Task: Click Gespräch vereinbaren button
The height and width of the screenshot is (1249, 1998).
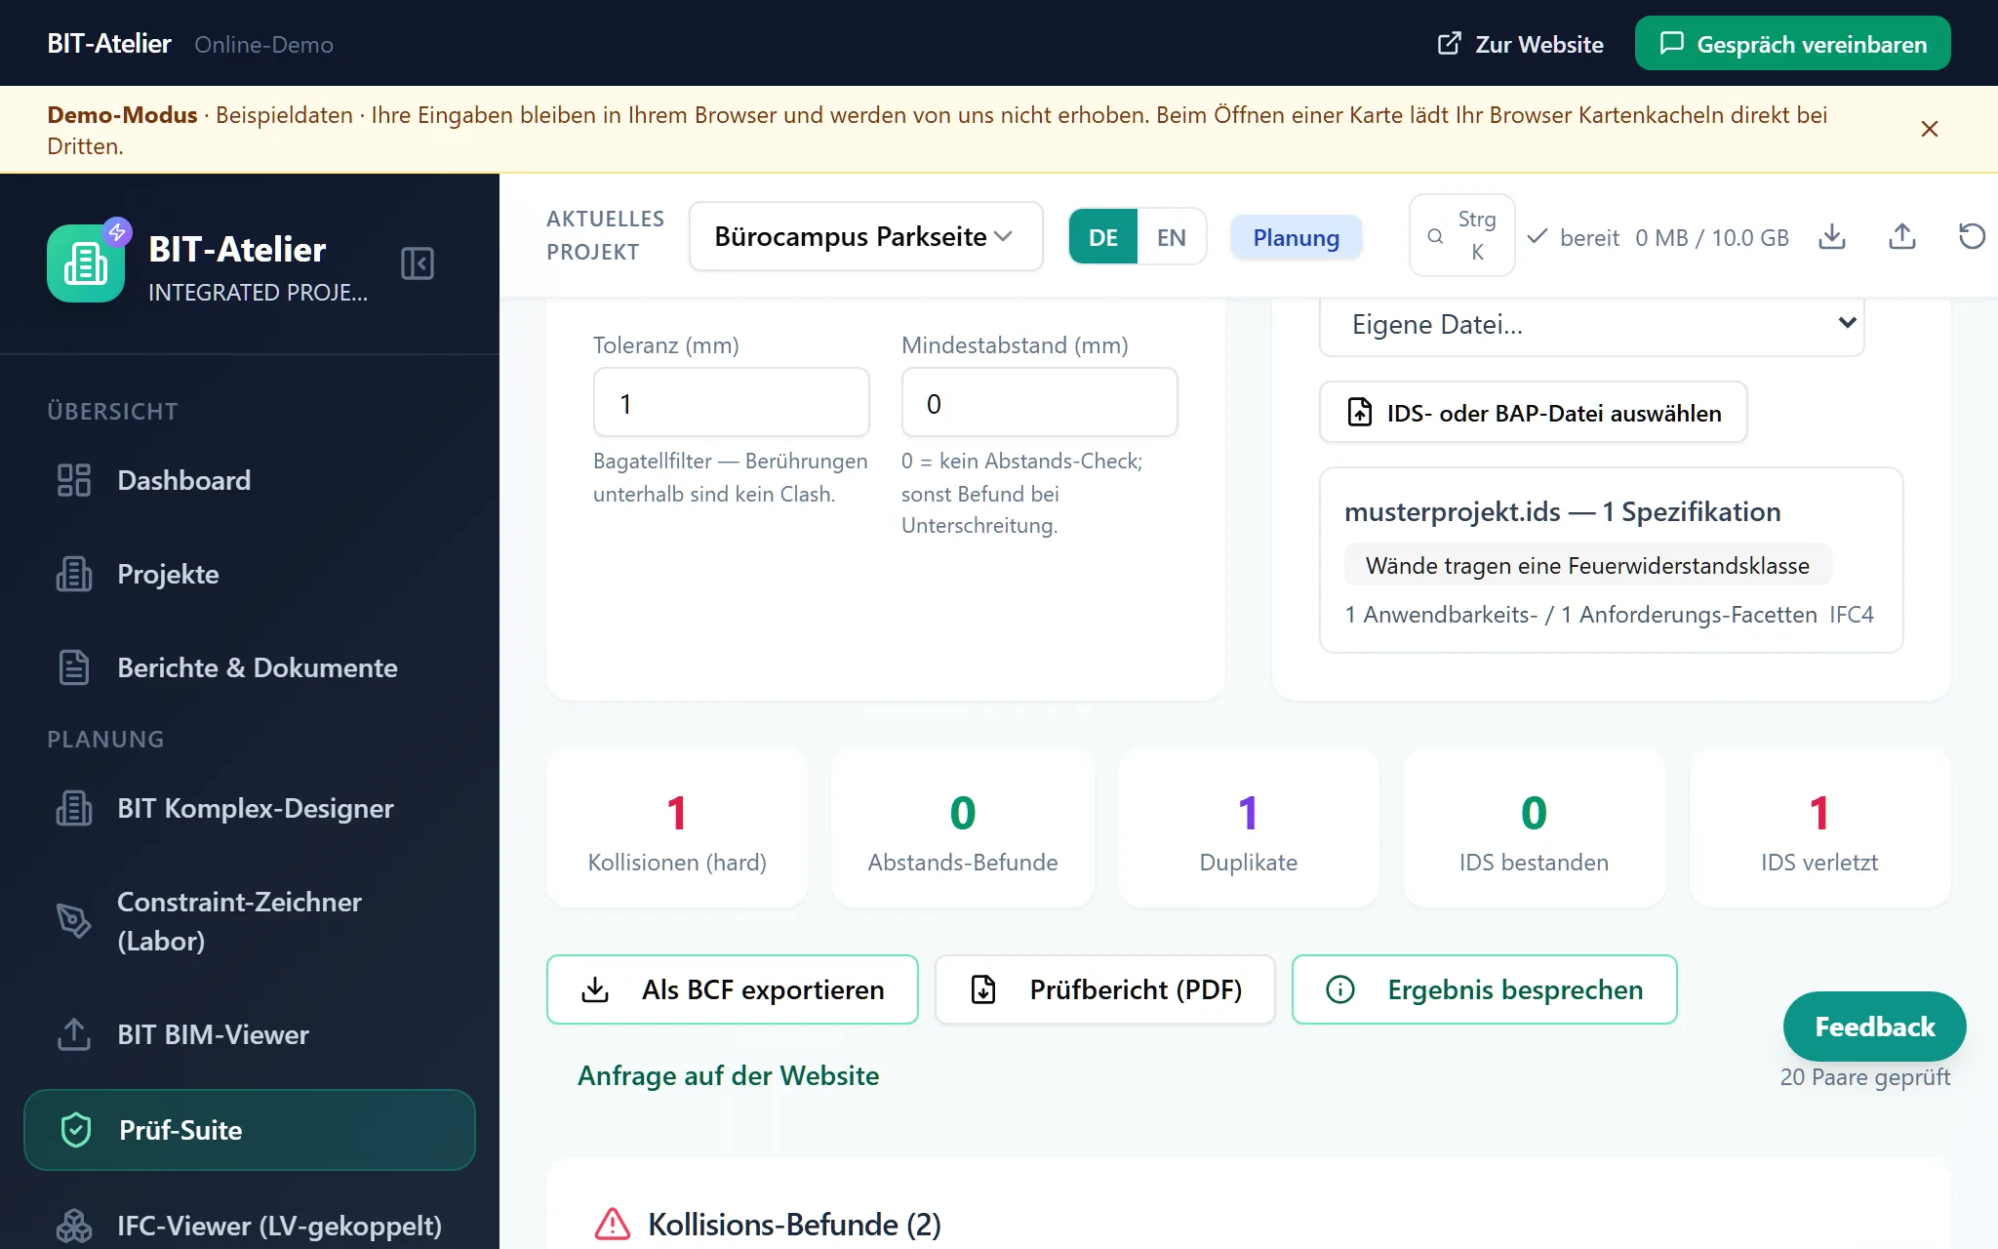Action: [1793, 44]
